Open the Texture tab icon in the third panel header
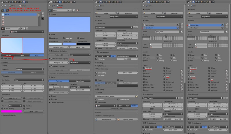 (118, 2)
